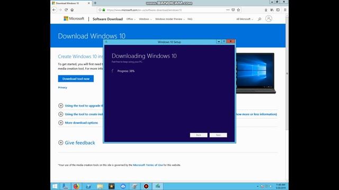Open File Explorer folder taskbar icon
339x190 pixels.
(100, 186)
